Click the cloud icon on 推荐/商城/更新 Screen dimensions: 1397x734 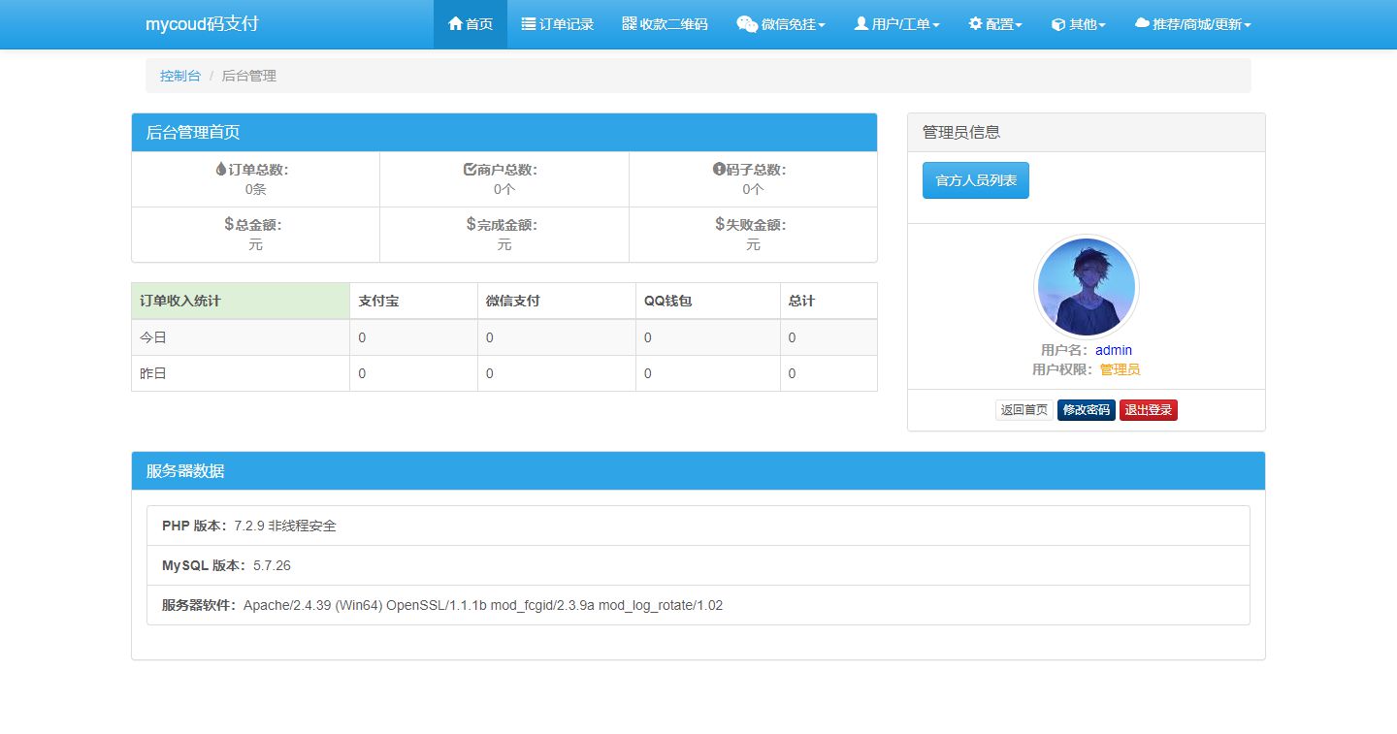click(1143, 24)
